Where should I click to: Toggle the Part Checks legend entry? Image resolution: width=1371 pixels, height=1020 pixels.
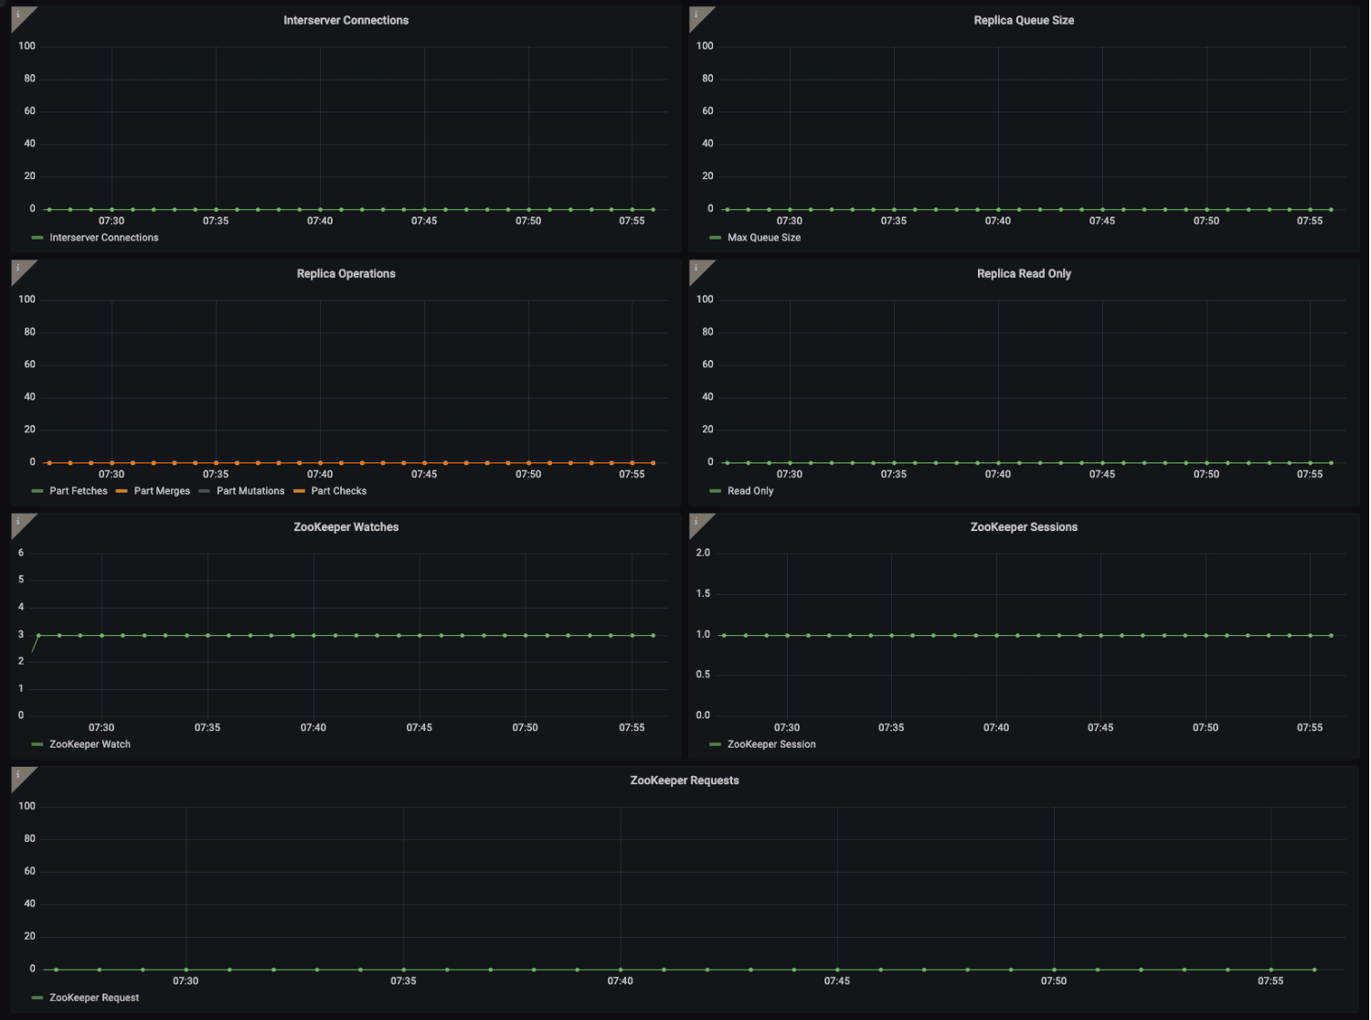[x=340, y=491]
